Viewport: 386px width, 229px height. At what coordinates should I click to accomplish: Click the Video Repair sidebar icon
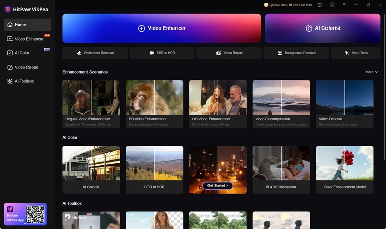10,67
